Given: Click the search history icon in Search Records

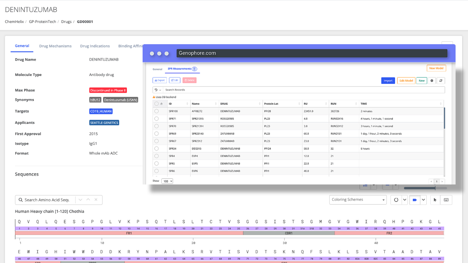Looking at the screenshot, I should pyautogui.click(x=156, y=90).
